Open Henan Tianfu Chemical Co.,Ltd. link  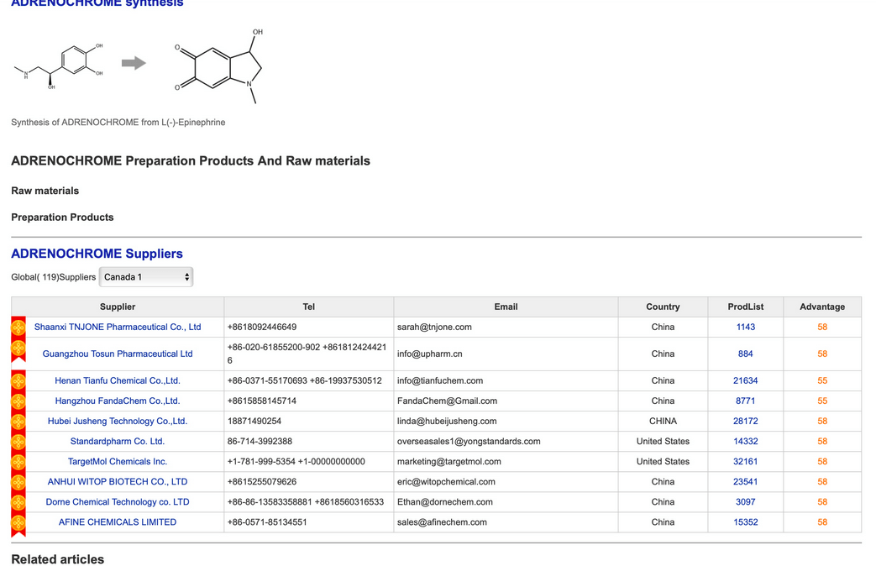[x=118, y=380]
